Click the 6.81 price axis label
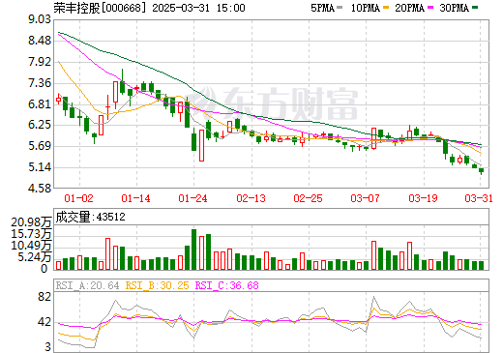This screenshot has width=503, height=353. click(40, 104)
